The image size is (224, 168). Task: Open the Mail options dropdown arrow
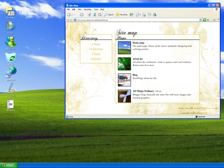pos(141,15)
